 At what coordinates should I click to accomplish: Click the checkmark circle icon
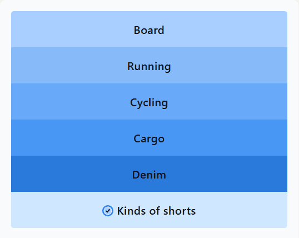[108, 211]
